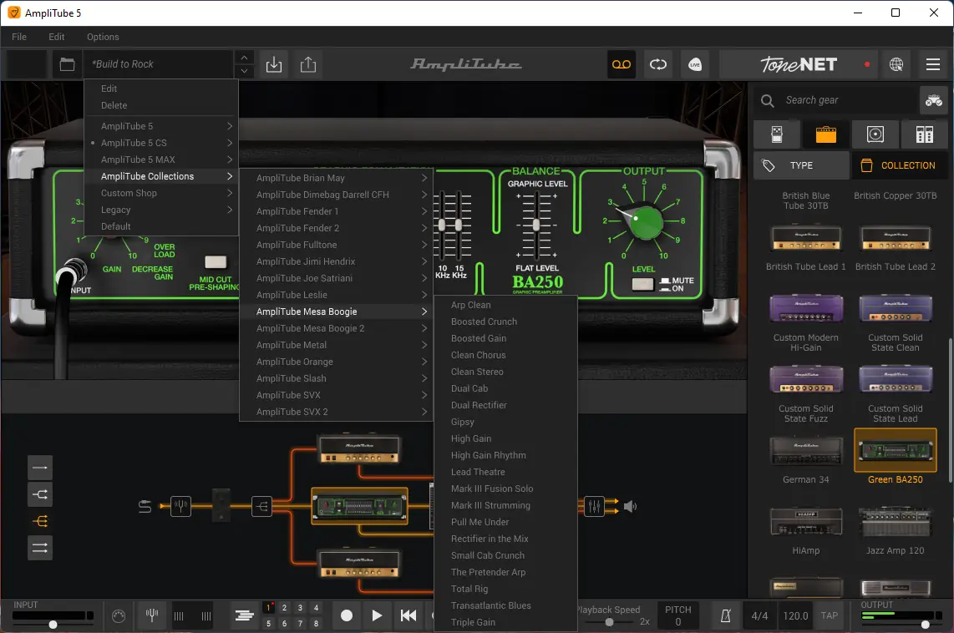
Task: Filter gear by rack effects
Action: click(922, 134)
